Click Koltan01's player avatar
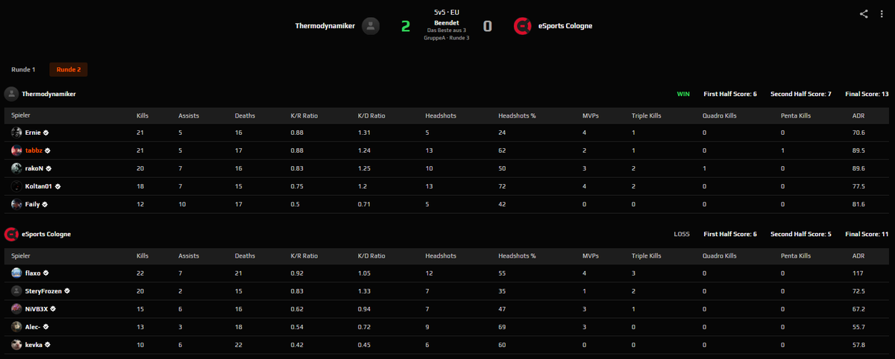The height and width of the screenshot is (359, 895). click(x=16, y=186)
